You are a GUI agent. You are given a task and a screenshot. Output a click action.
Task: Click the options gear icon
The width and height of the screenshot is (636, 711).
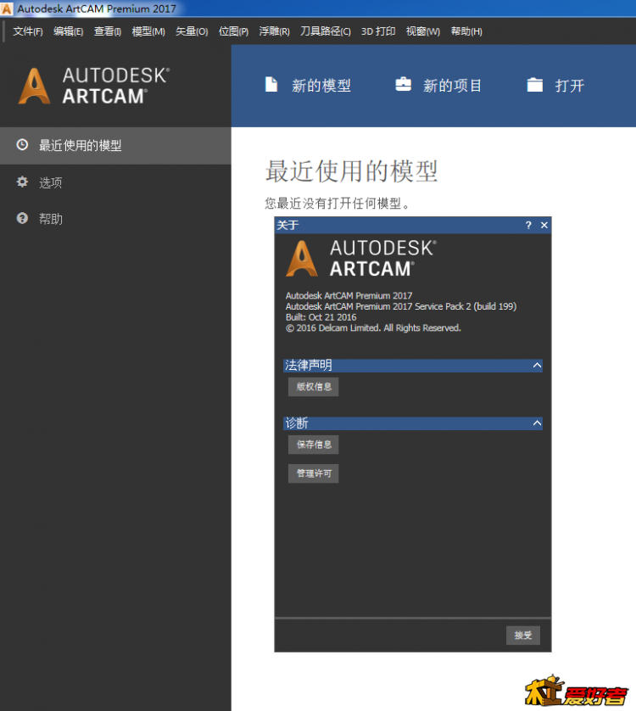(x=22, y=182)
